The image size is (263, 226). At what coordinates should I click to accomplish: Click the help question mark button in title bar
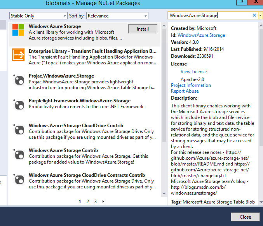click(x=242, y=2)
